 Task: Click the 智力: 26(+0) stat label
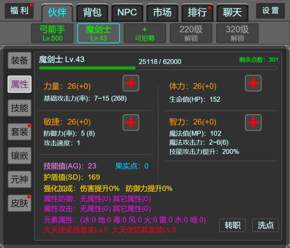(x=193, y=122)
